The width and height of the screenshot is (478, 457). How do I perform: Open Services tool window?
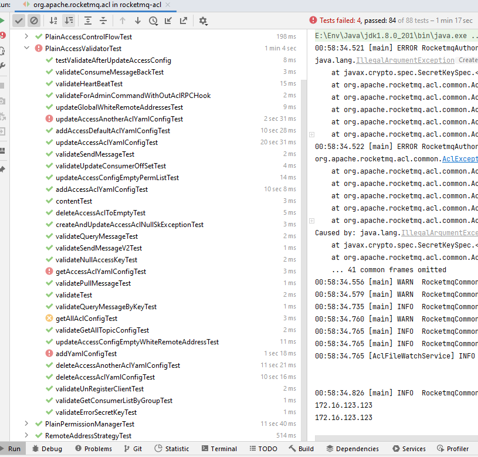pyautogui.click(x=409, y=449)
